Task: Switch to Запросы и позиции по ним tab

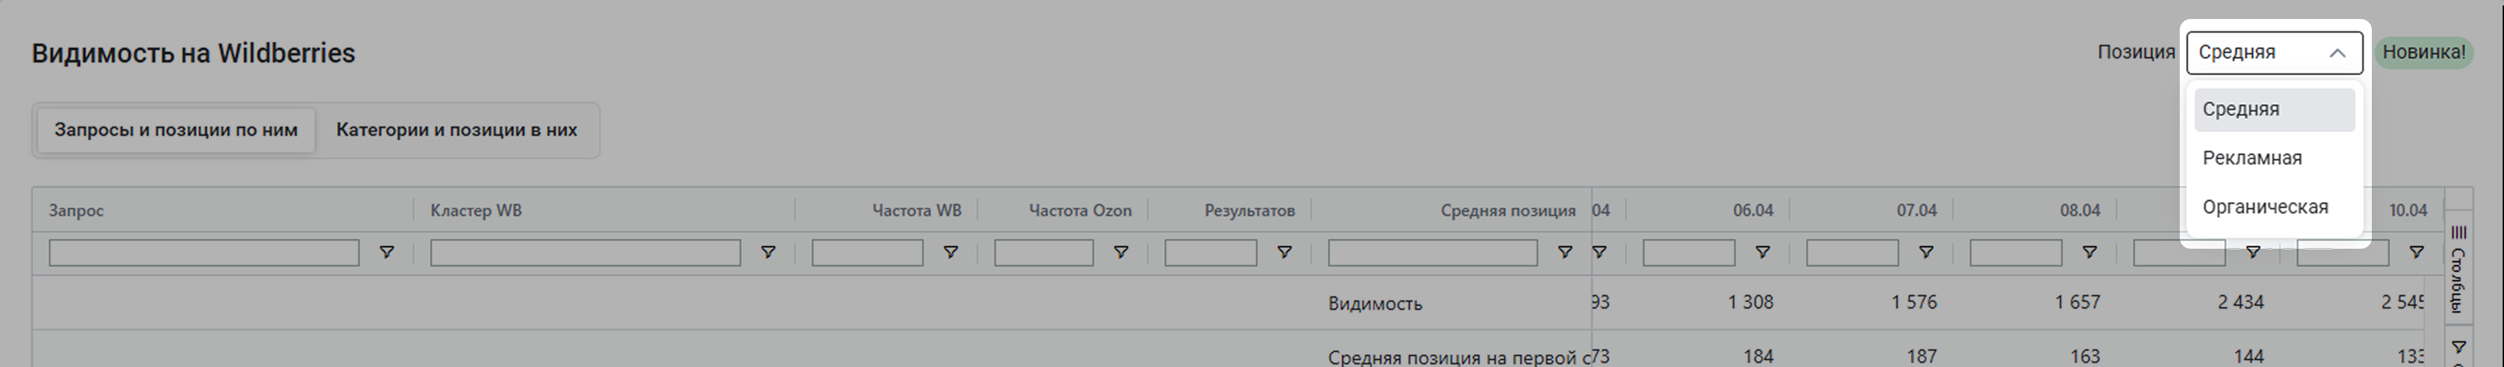Action: click(176, 130)
